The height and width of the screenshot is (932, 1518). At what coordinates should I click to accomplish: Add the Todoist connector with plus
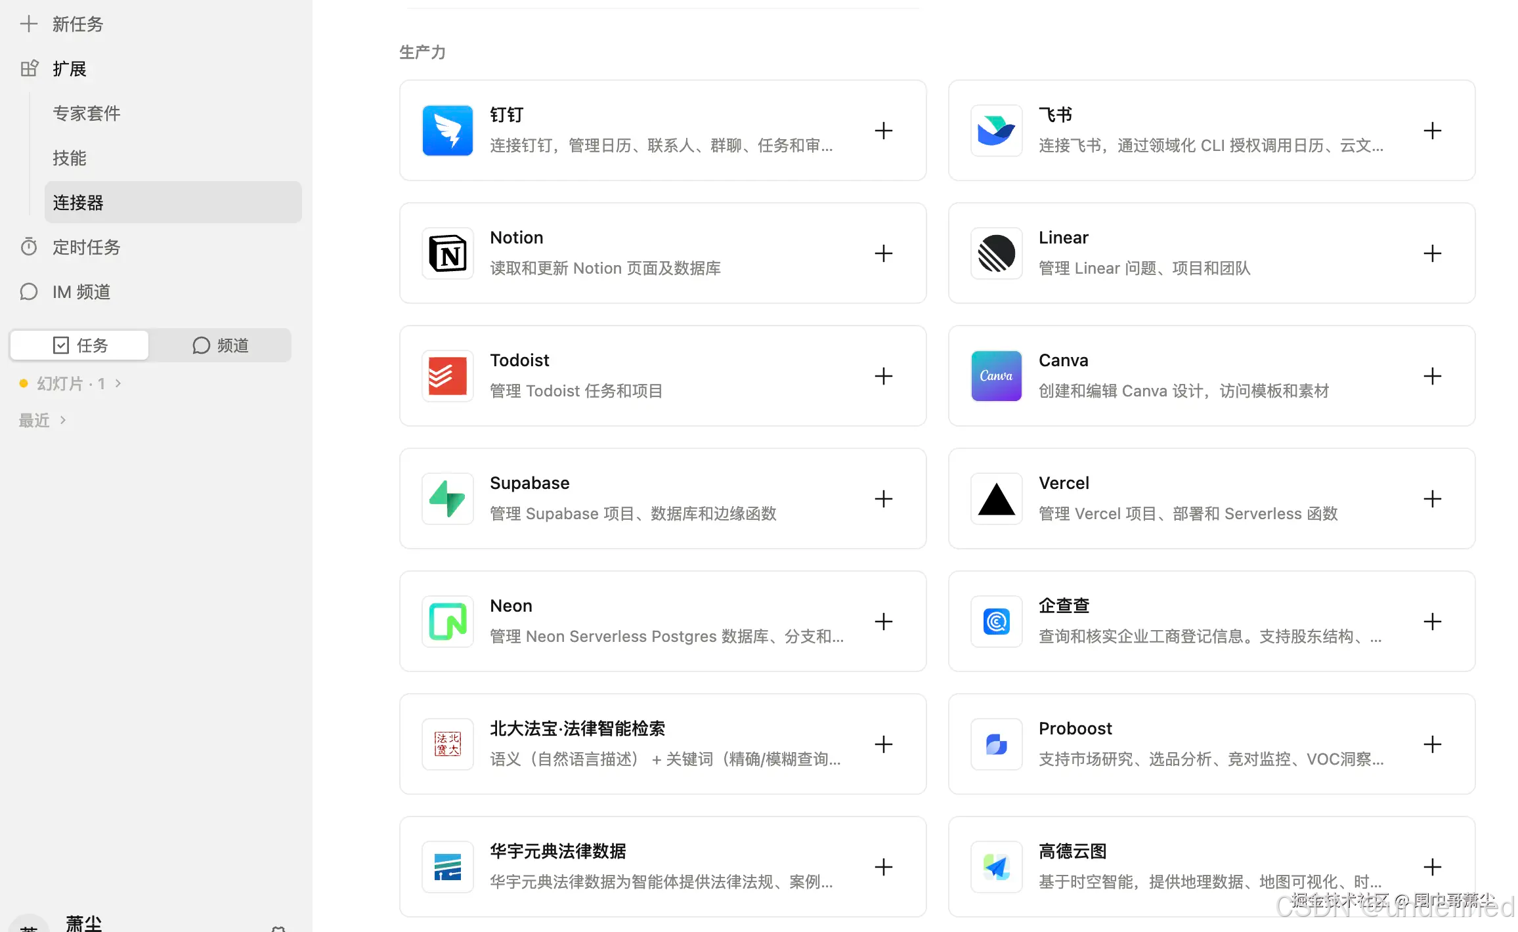[884, 376]
